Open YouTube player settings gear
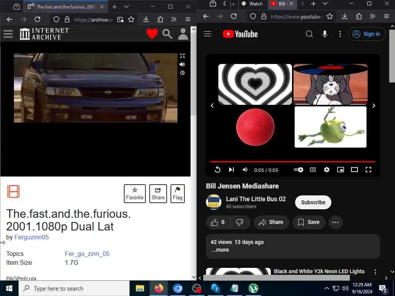The width and height of the screenshot is (395, 296). tap(326, 170)
